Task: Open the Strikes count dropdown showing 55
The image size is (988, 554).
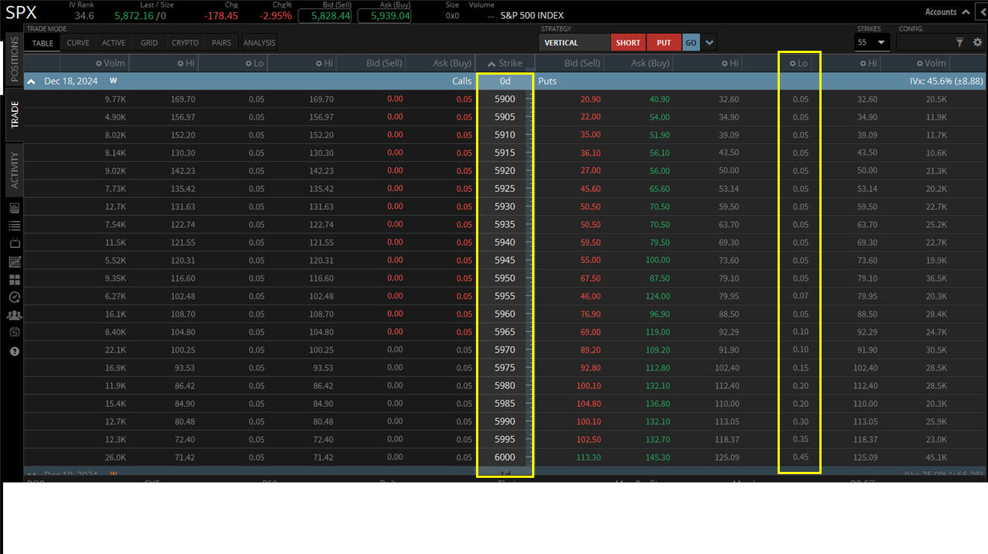Action: pos(872,43)
